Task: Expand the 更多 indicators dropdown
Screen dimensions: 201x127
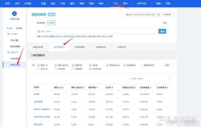Action: coord(168,65)
